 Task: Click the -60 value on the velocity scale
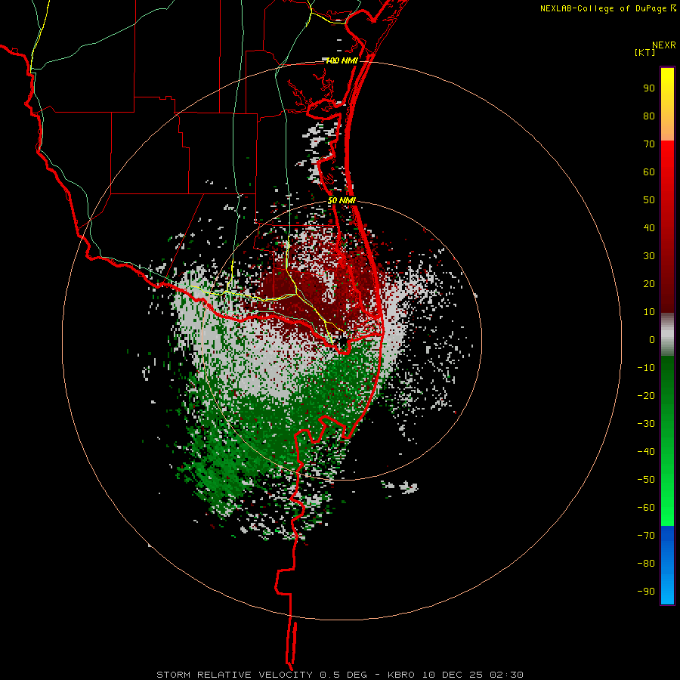pyautogui.click(x=646, y=508)
